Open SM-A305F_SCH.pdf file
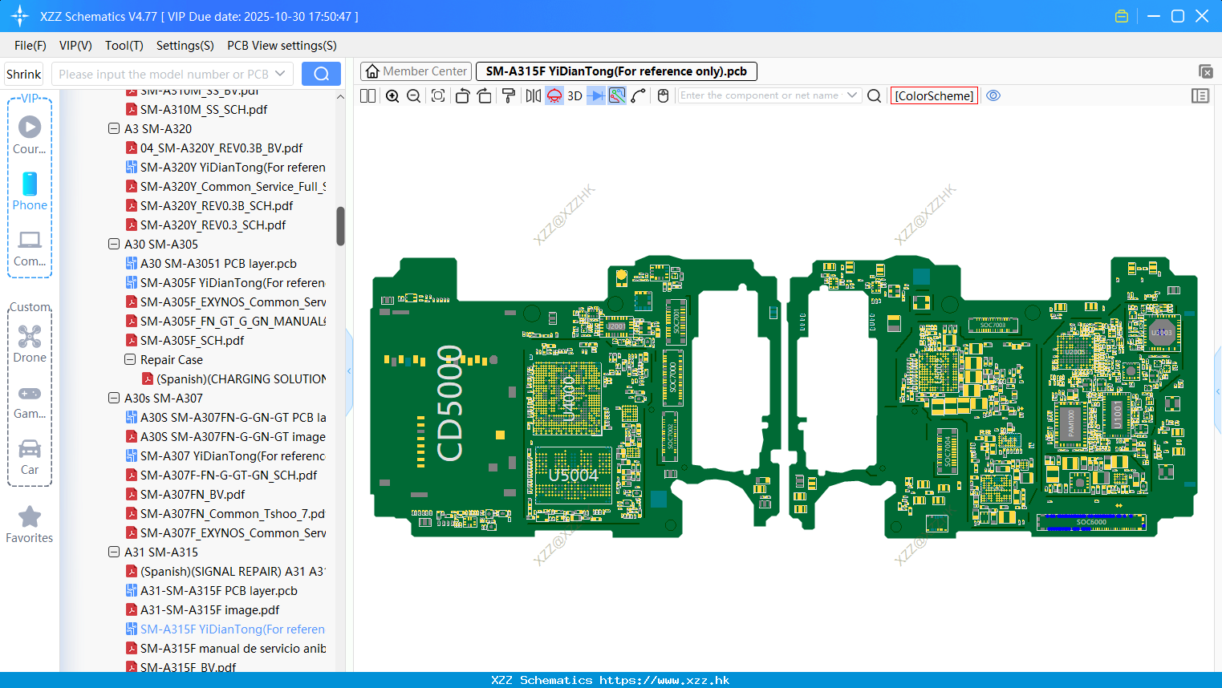The height and width of the screenshot is (688, 1222). (193, 340)
